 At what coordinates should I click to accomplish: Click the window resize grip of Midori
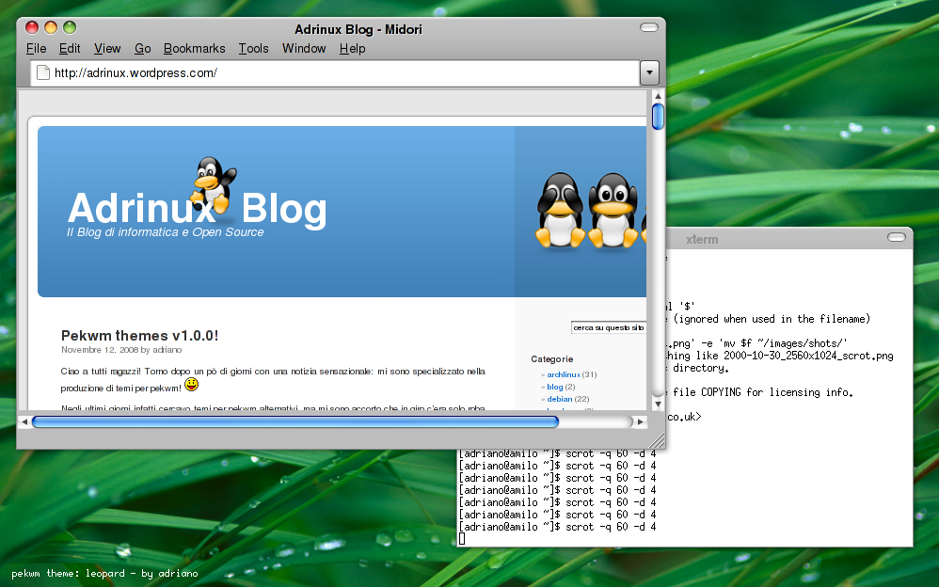click(x=657, y=440)
